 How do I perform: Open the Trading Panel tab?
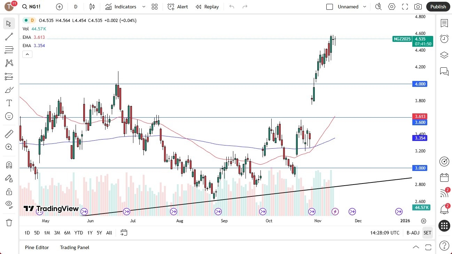(75, 247)
